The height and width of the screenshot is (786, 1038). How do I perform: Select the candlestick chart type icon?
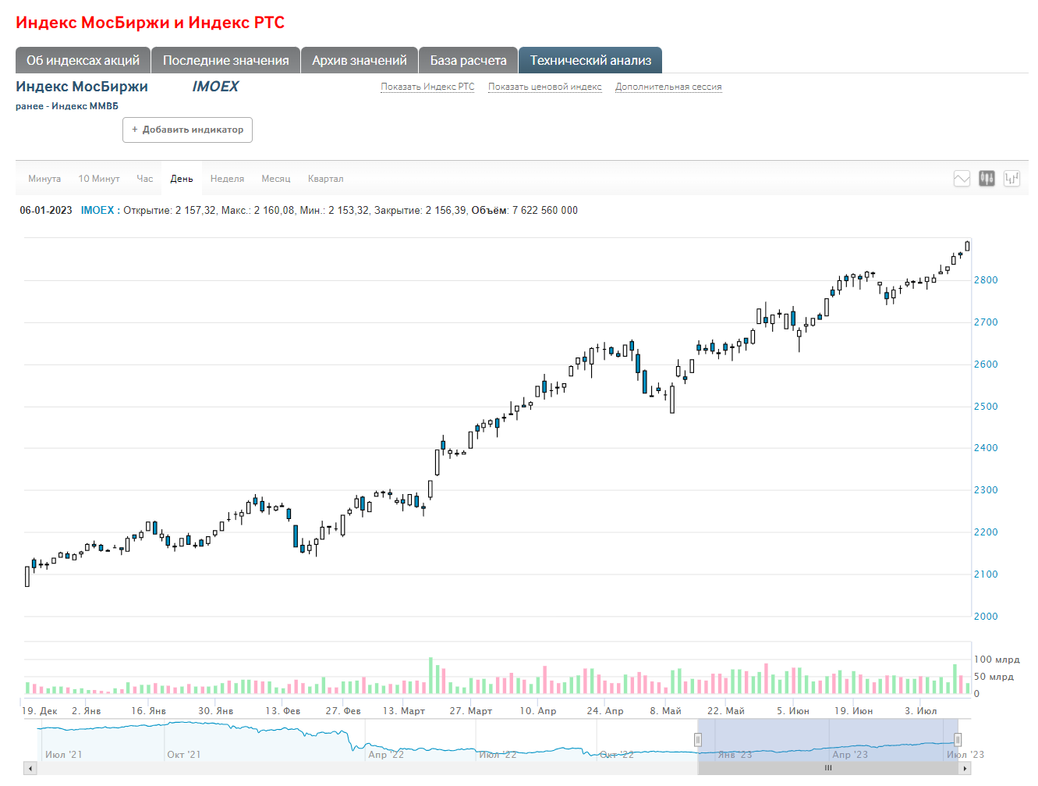click(x=987, y=179)
